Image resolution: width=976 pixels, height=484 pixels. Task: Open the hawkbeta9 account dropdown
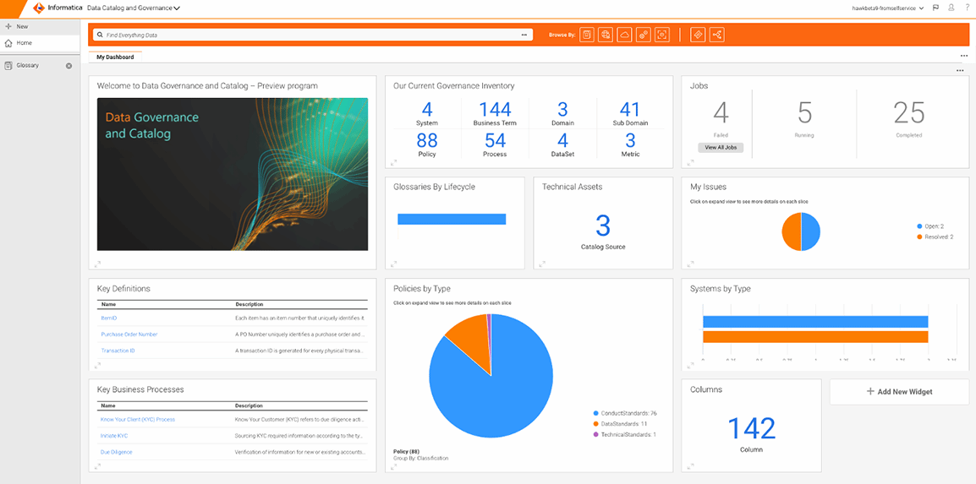tap(890, 8)
